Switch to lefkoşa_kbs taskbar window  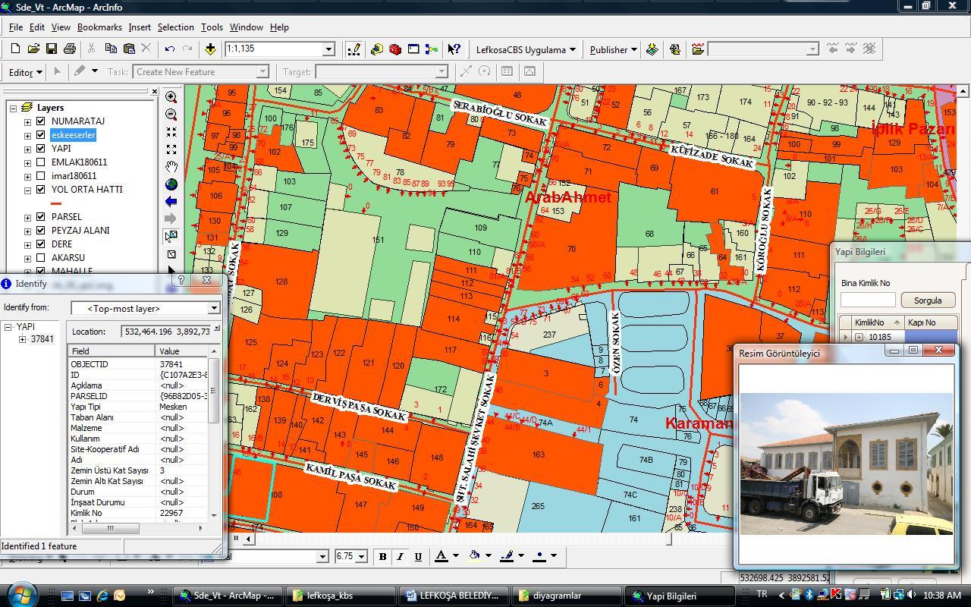[341, 596]
